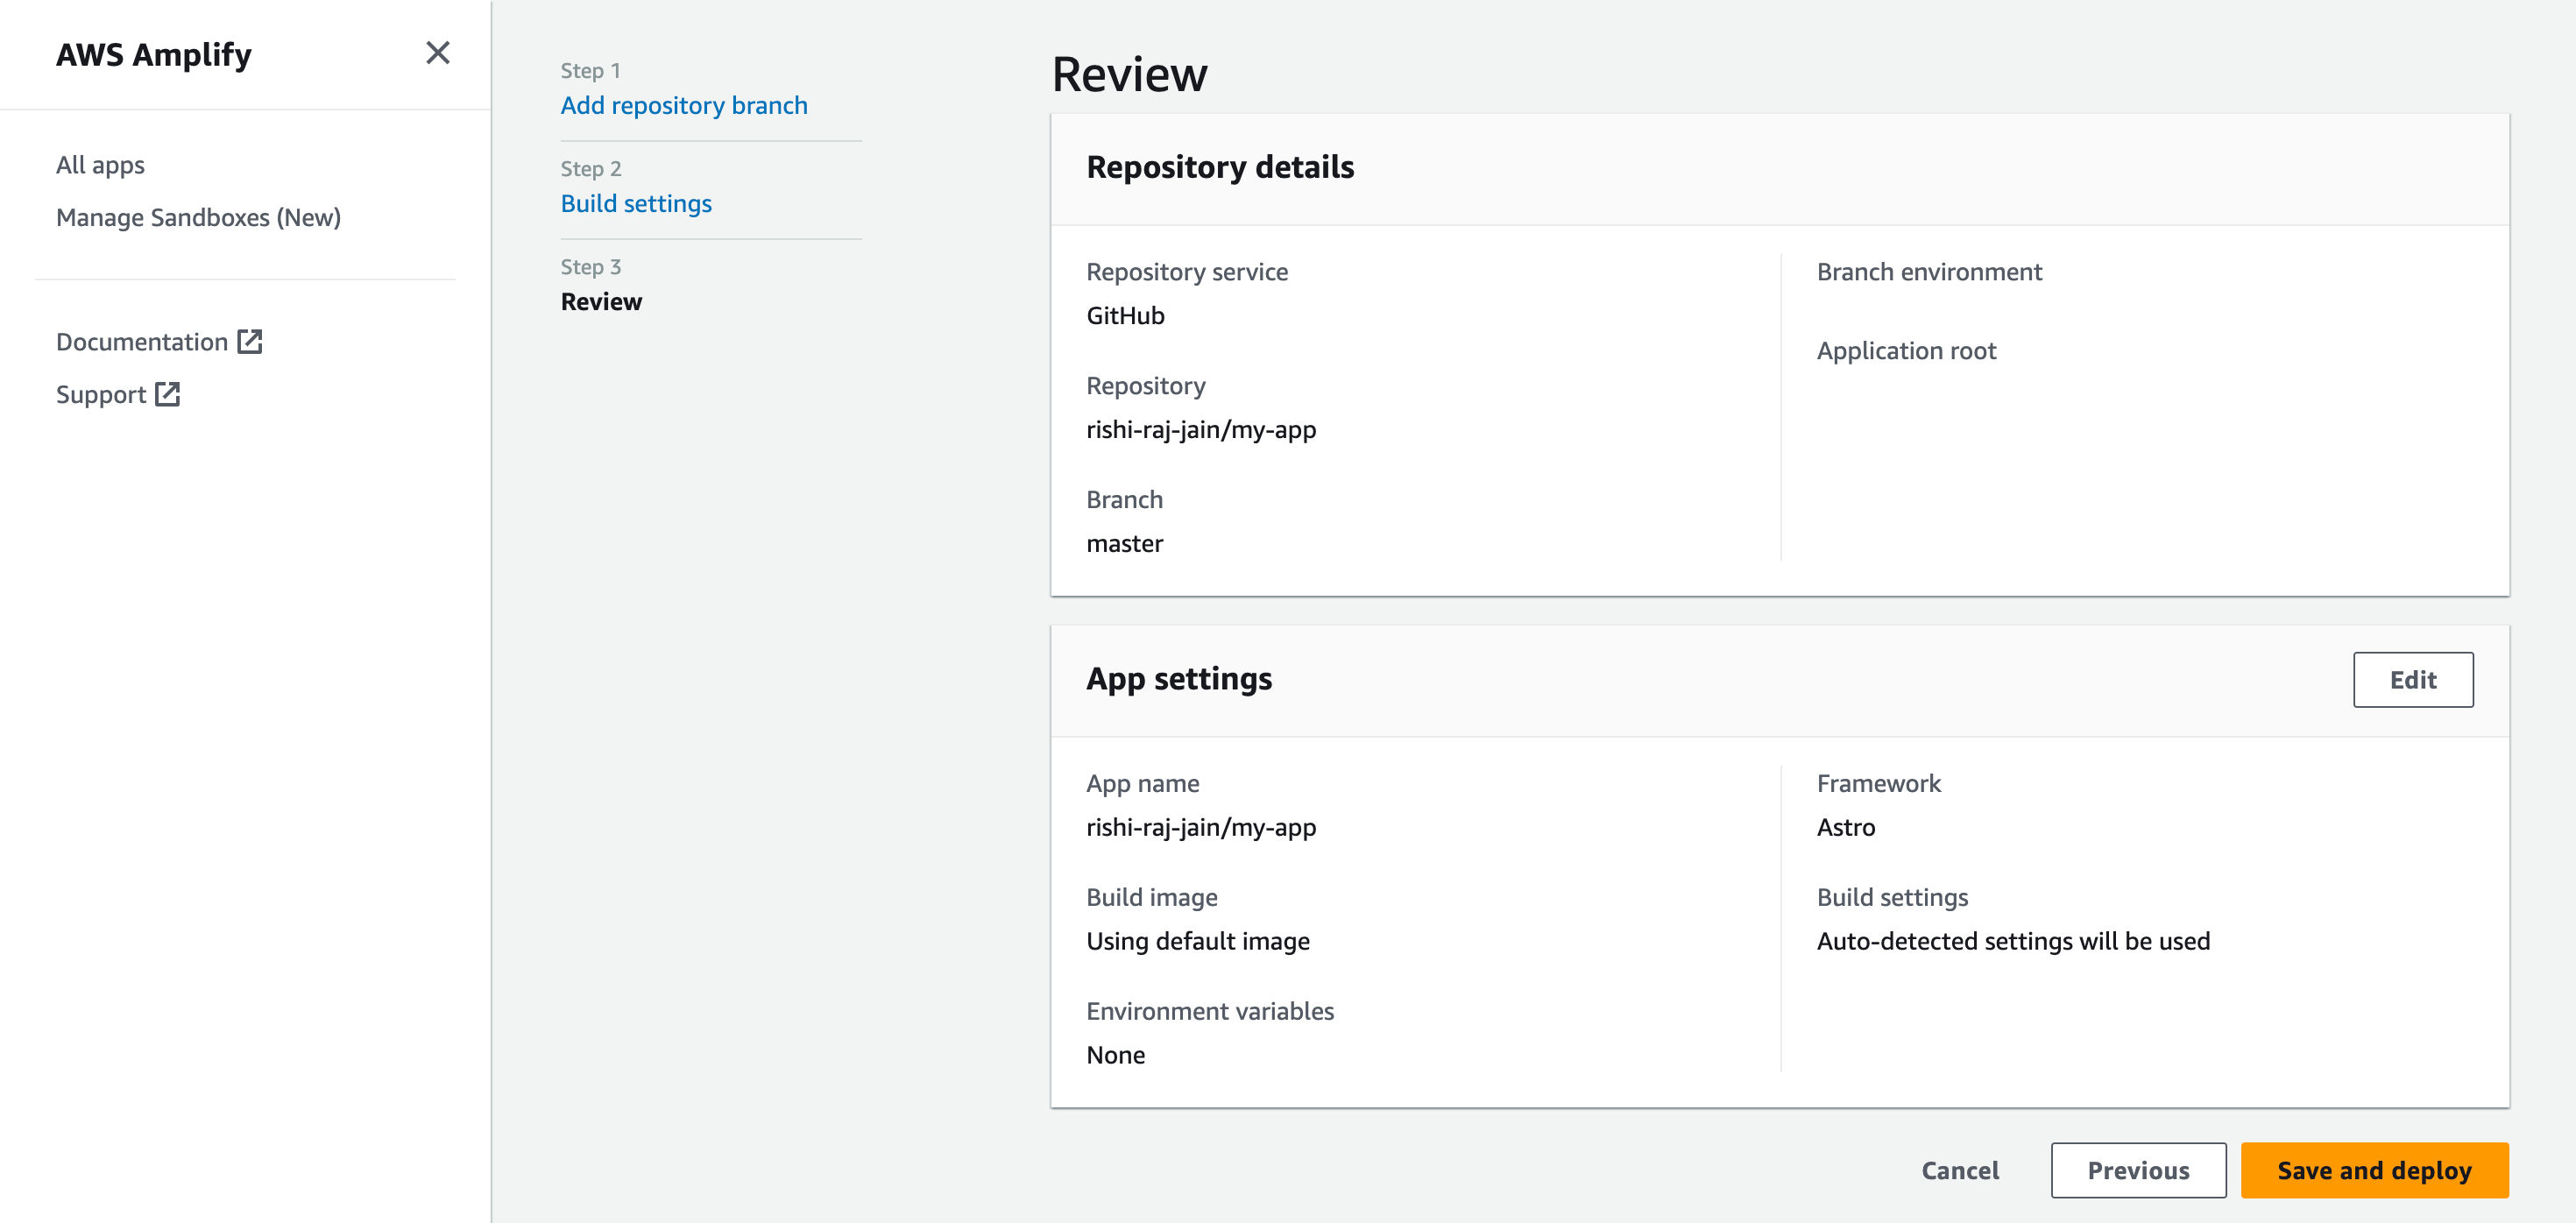Click the App name label
The width and height of the screenshot is (2576, 1223).
click(x=1143, y=784)
